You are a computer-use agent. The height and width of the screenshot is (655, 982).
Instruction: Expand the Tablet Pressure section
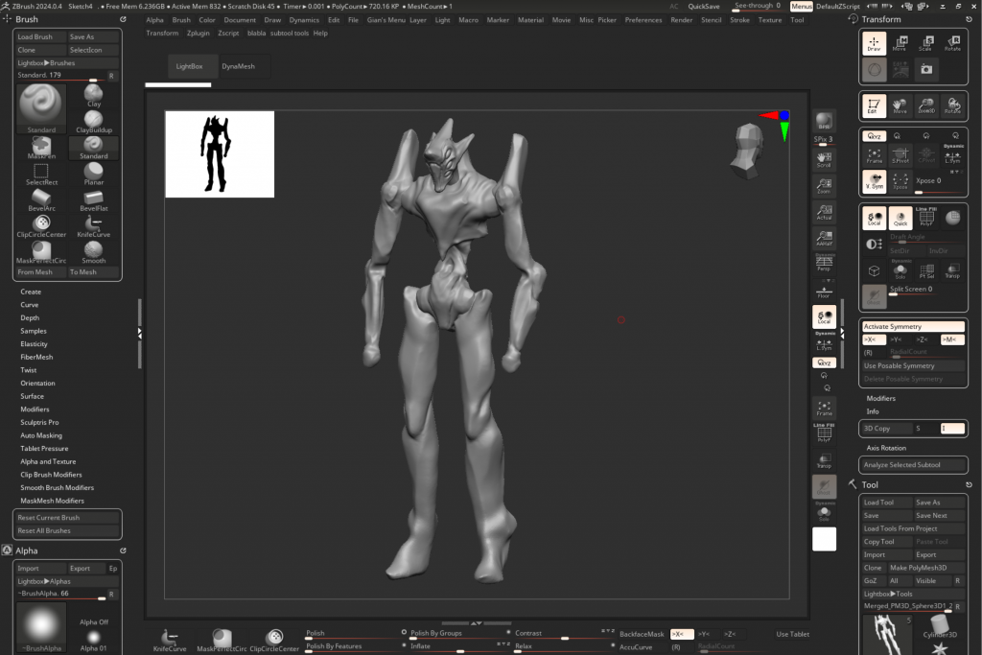[x=44, y=449]
